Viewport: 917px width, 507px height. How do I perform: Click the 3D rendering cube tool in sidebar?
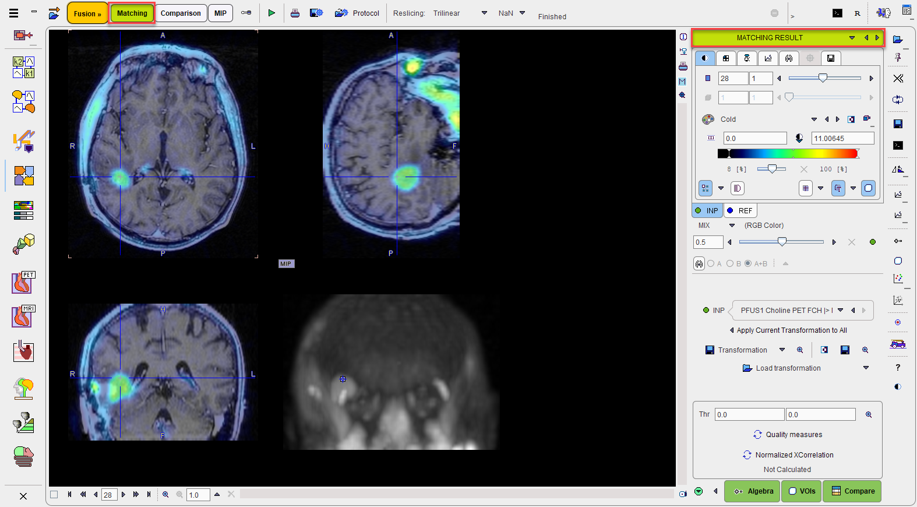click(23, 244)
